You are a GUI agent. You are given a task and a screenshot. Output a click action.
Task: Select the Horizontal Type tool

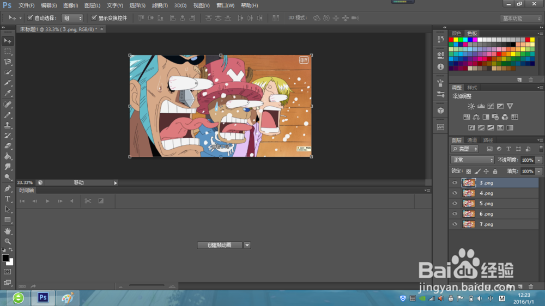8,199
